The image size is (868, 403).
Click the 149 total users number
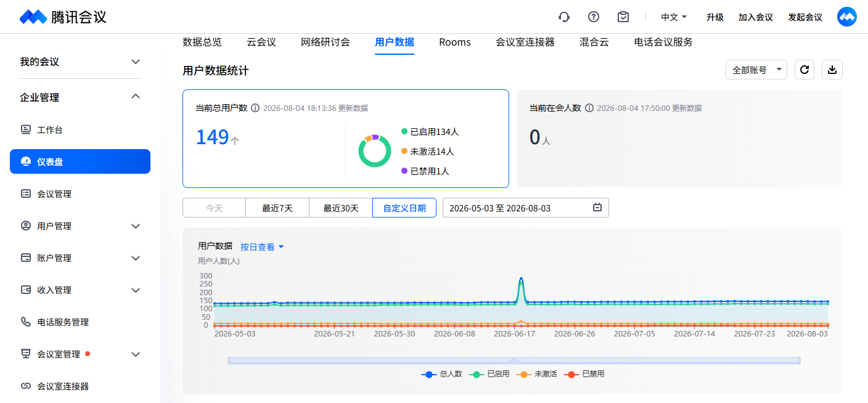(212, 137)
